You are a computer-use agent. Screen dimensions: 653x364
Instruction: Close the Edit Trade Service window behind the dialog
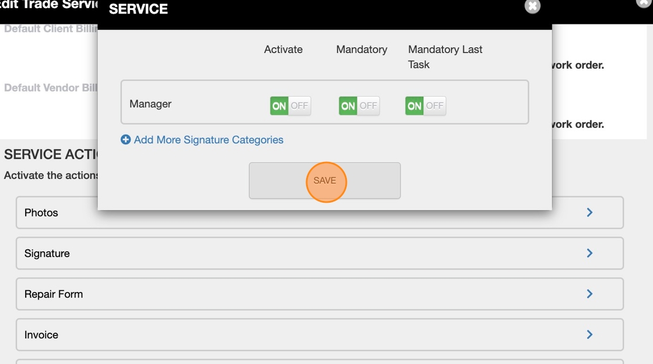[643, 2]
